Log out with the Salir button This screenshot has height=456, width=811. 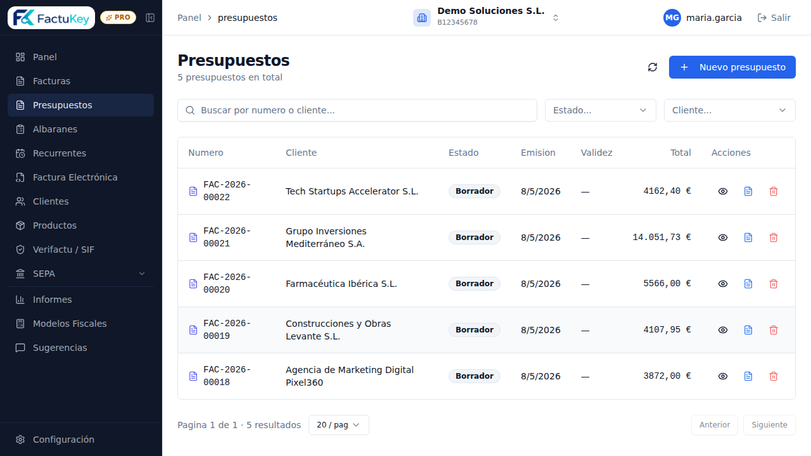(x=774, y=18)
